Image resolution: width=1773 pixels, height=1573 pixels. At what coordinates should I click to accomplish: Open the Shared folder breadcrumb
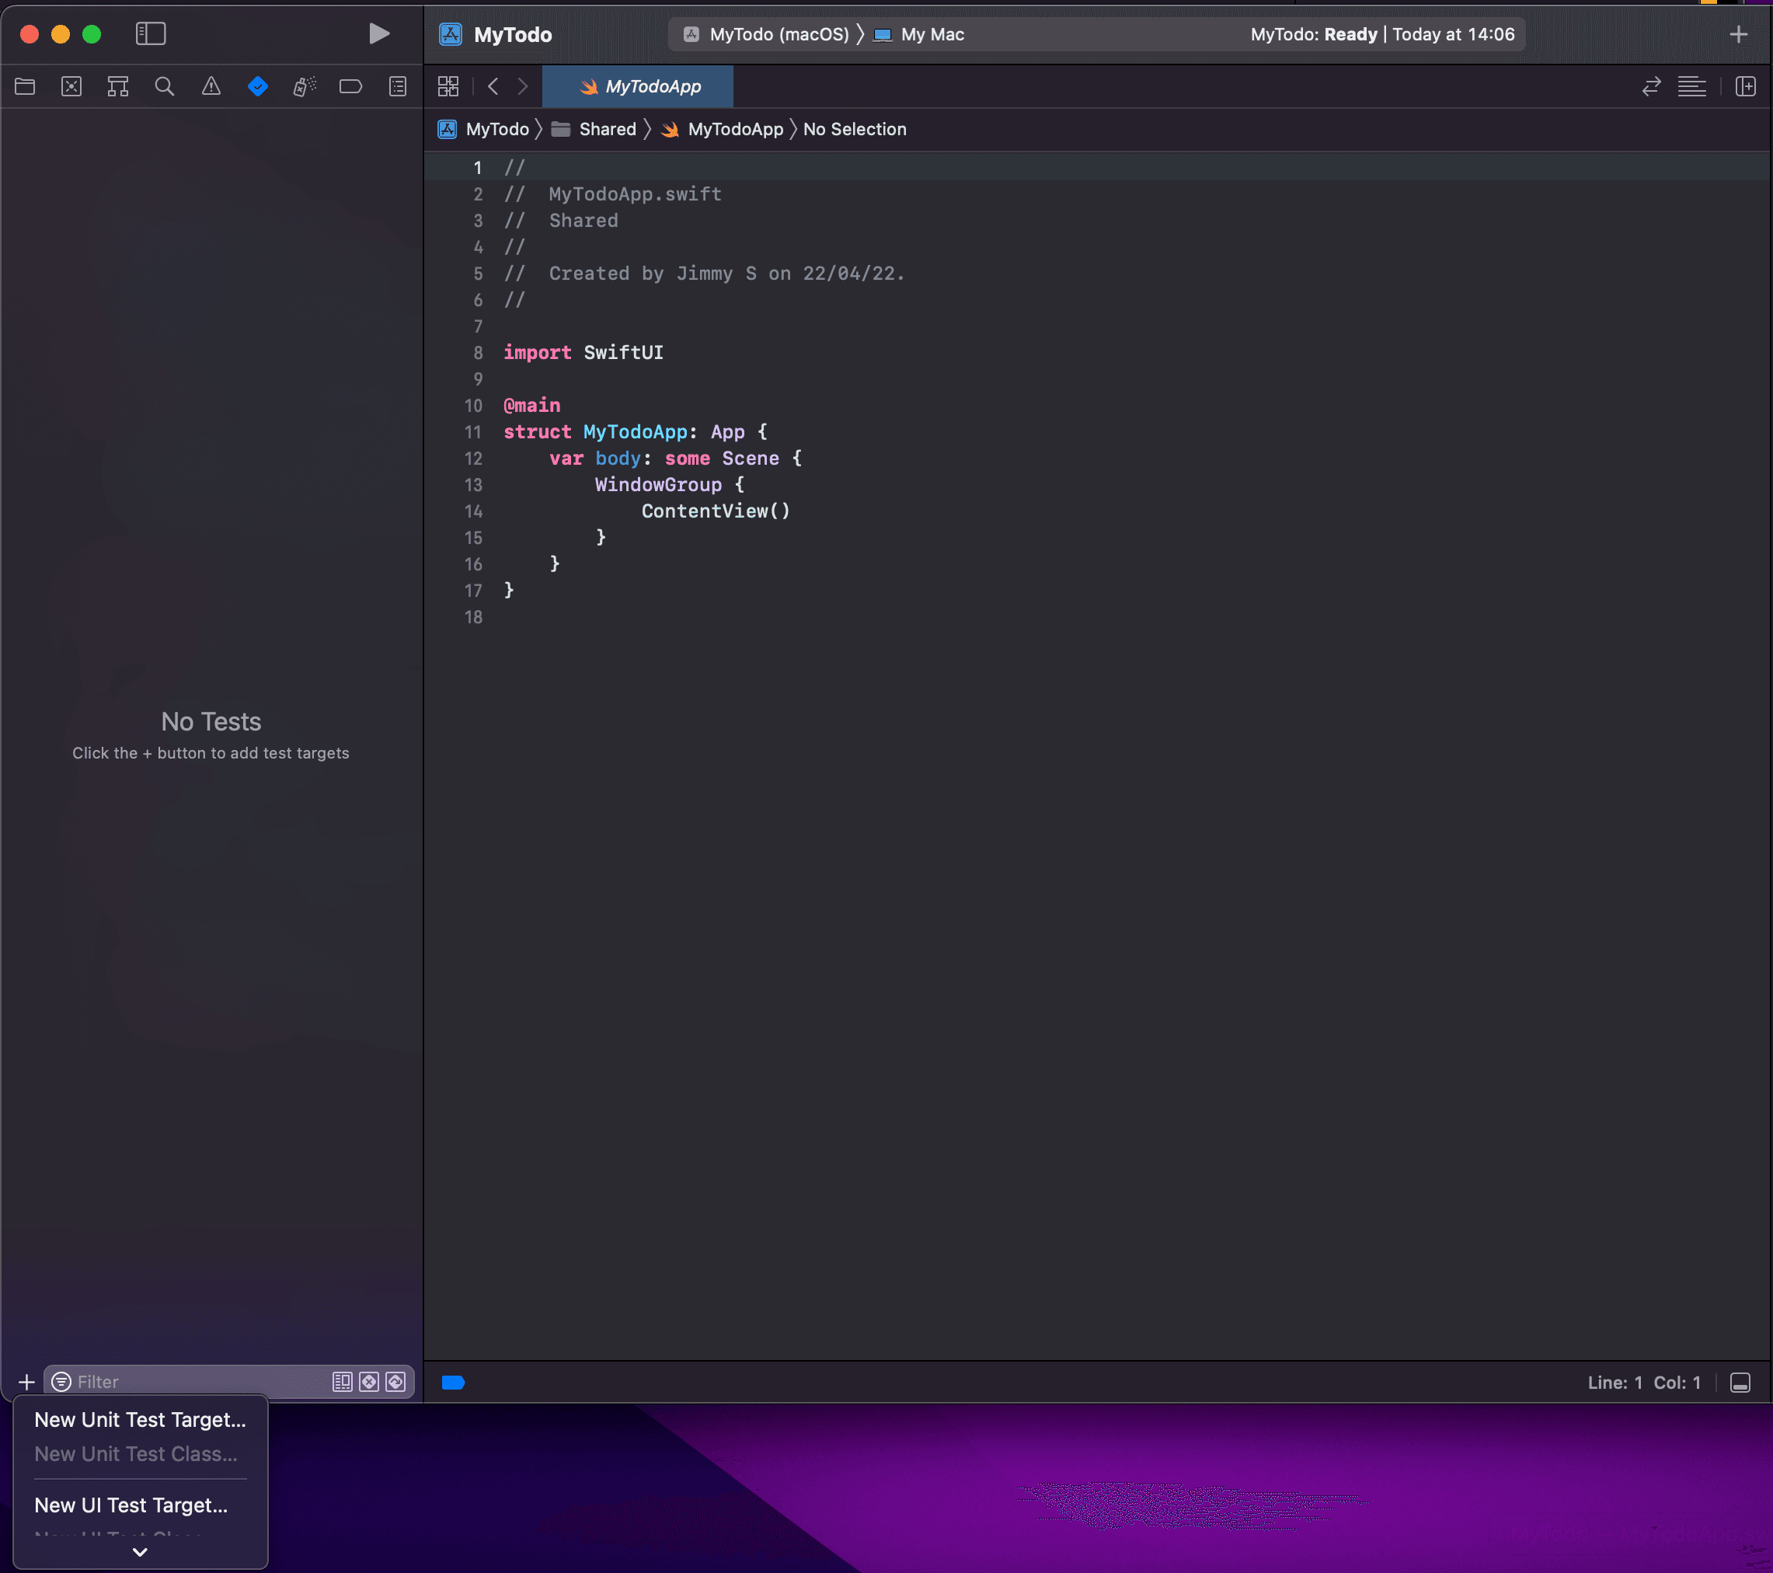click(x=594, y=129)
